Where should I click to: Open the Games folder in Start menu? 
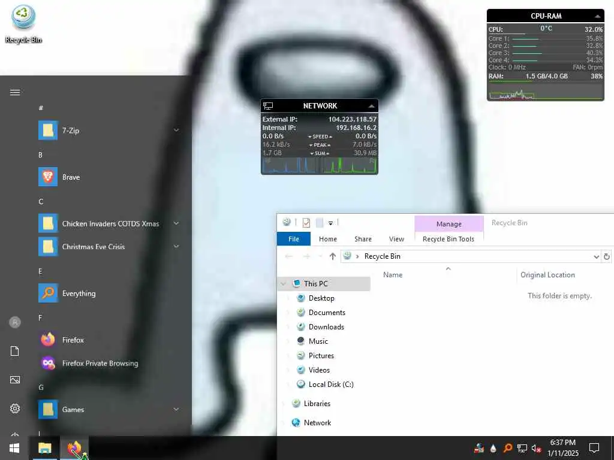[110, 410]
